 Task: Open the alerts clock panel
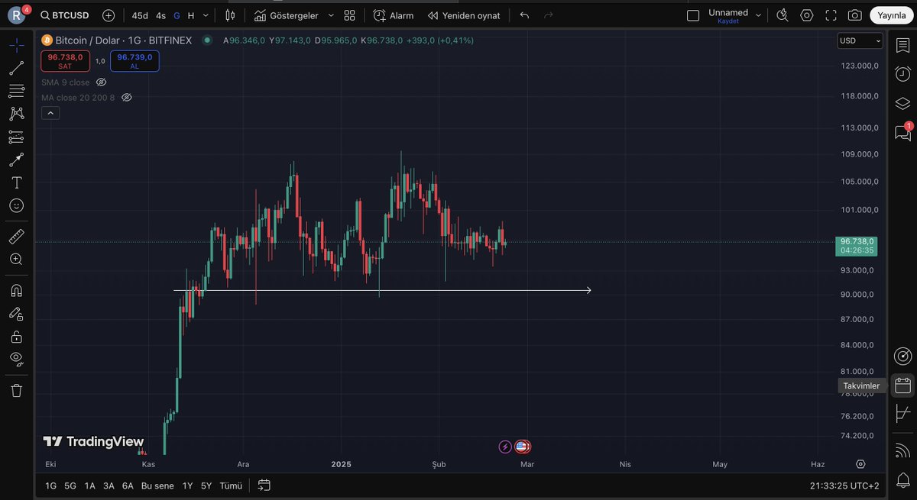tap(902, 74)
